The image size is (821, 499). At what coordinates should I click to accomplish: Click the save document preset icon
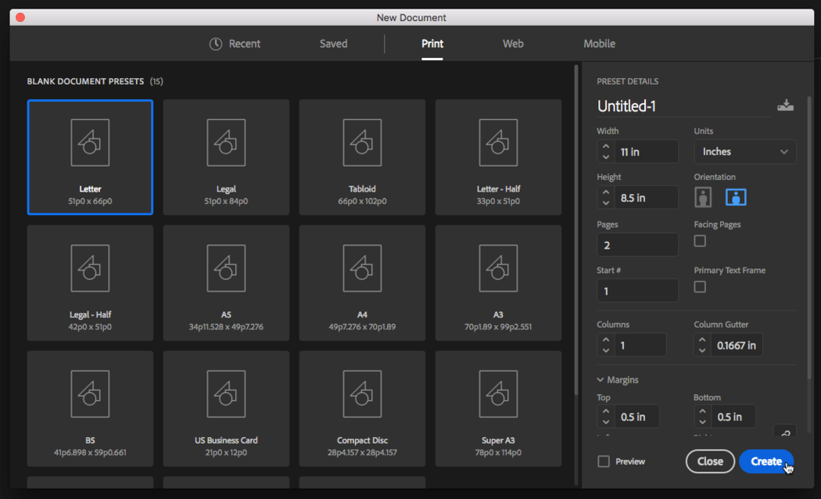click(x=785, y=106)
